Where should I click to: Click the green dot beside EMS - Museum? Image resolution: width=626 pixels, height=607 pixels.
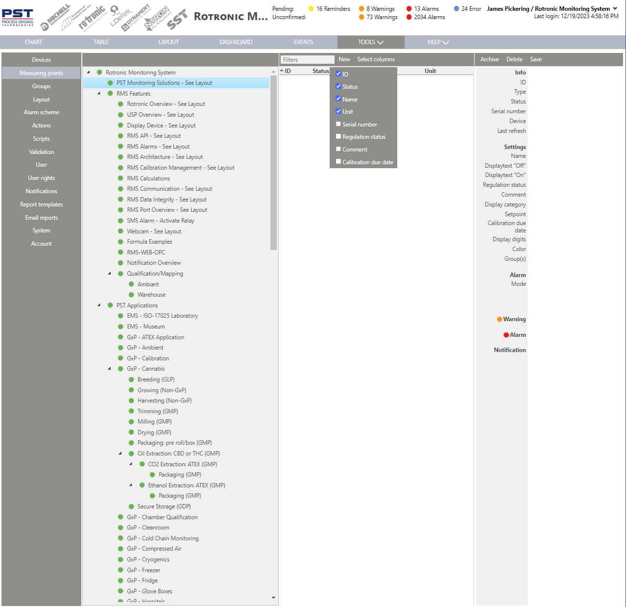pos(120,327)
